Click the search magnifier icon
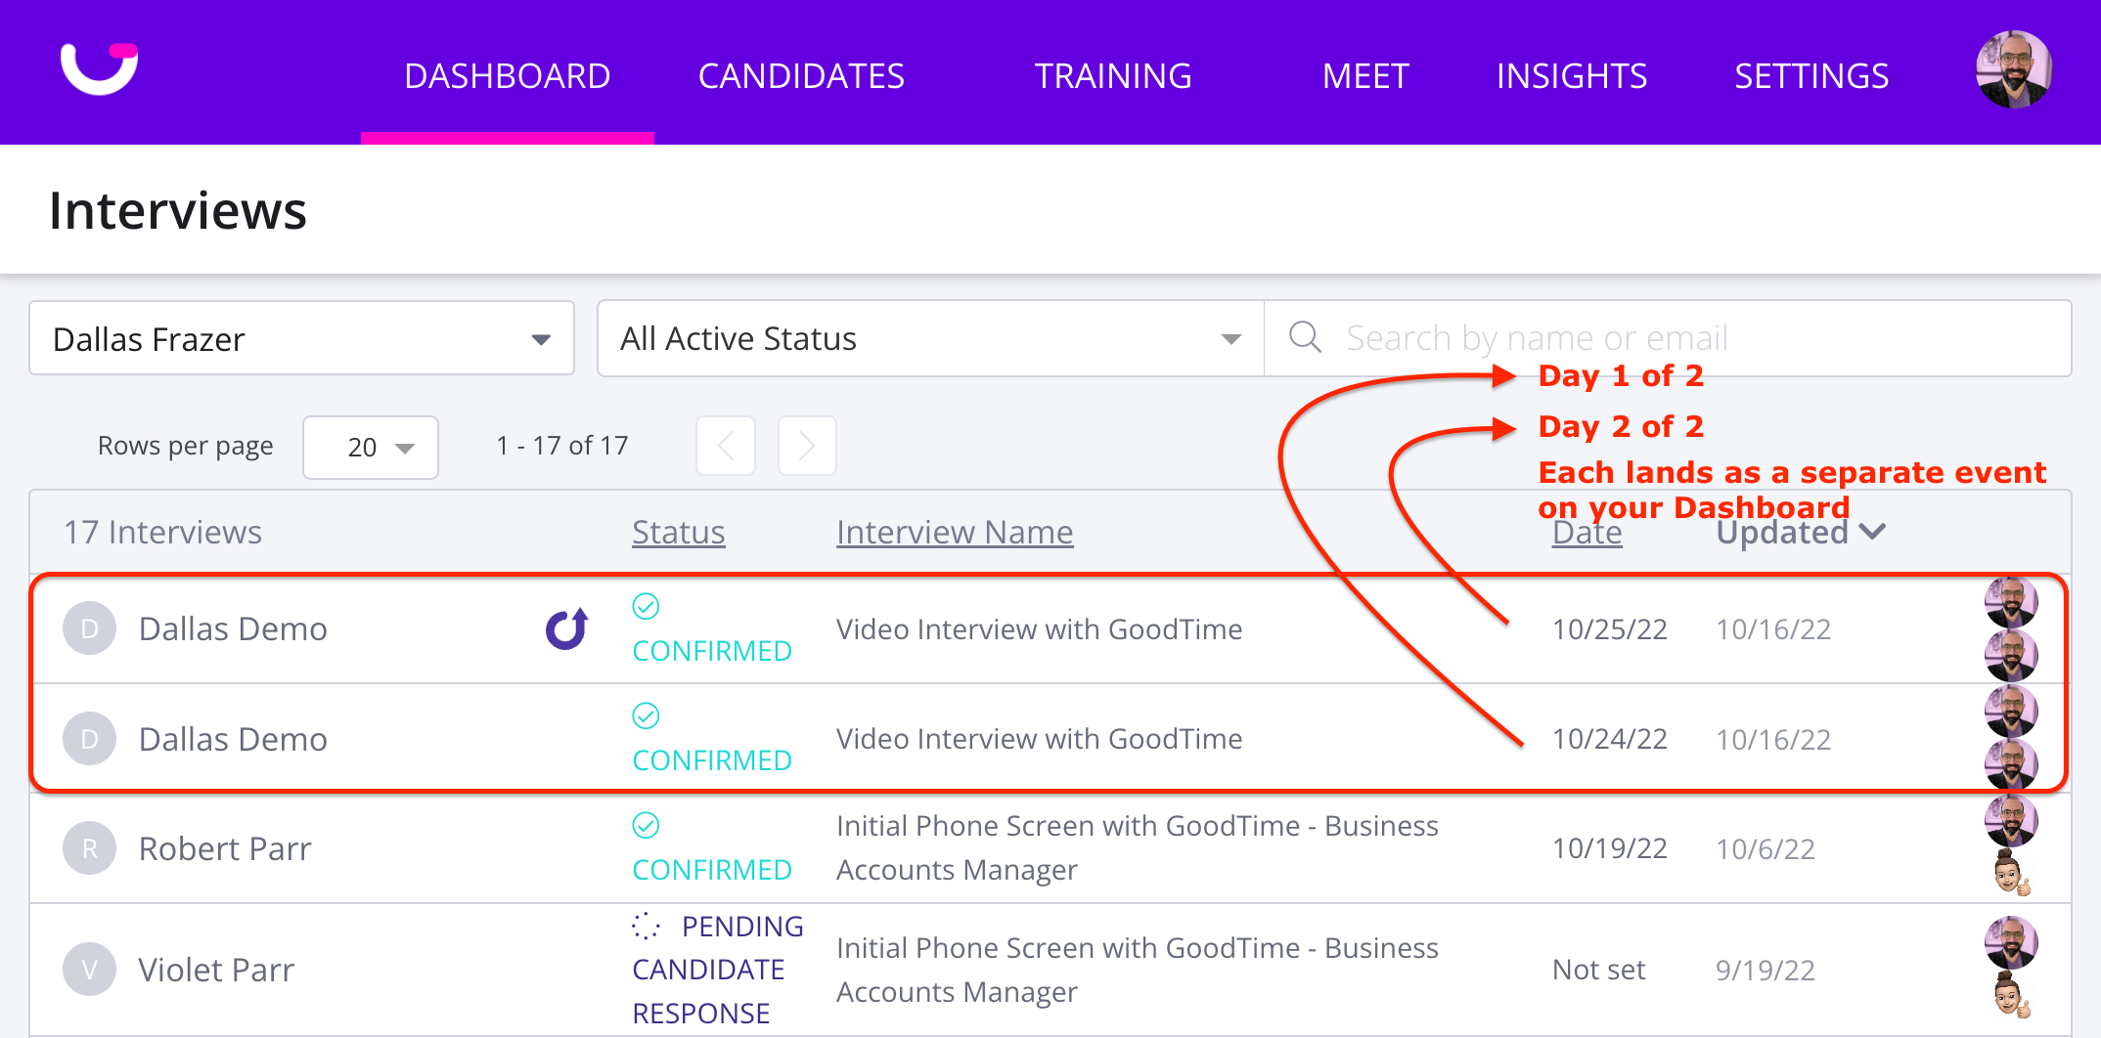Screen dimensions: 2101x1038 tap(1305, 337)
